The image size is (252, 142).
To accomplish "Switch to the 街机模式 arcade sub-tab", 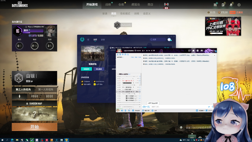I will coord(125,14).
